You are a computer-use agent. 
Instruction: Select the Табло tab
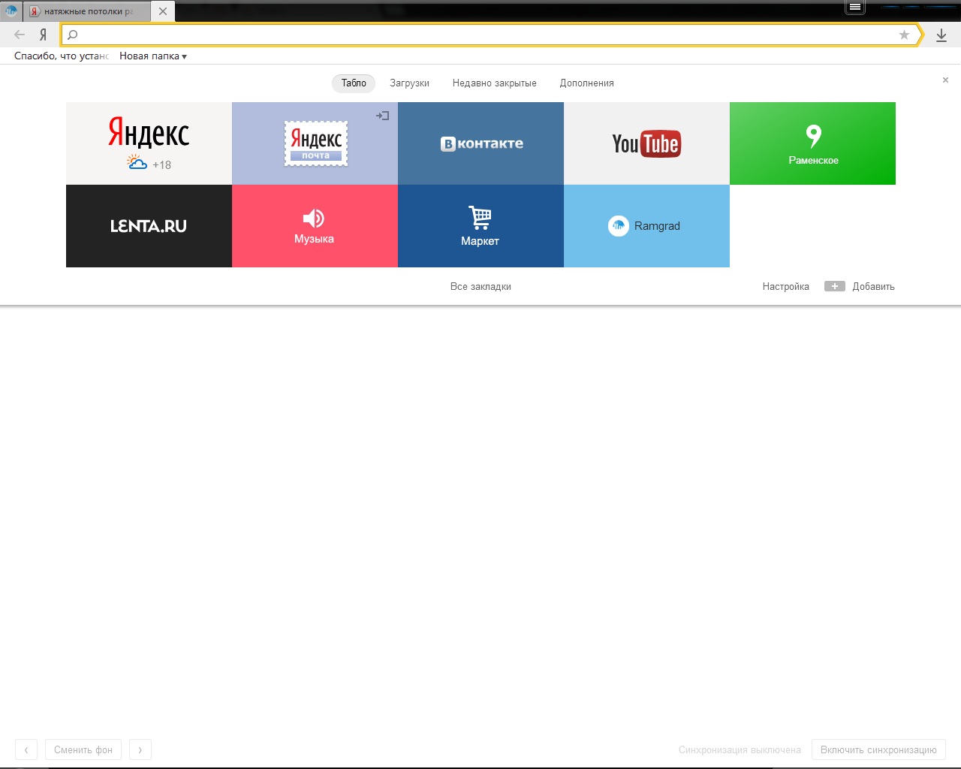[x=354, y=83]
